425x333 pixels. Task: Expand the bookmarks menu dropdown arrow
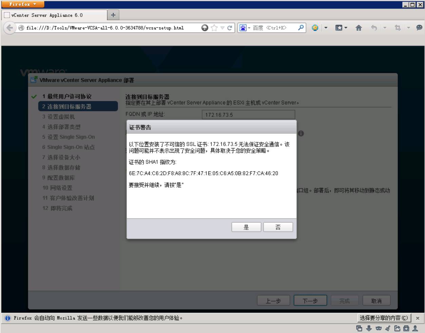tap(346, 28)
